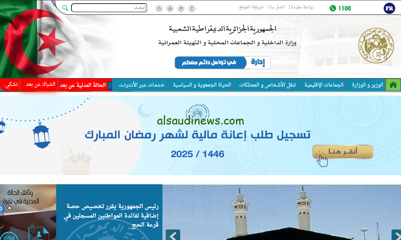The width and height of the screenshot is (401, 240).
Task: Click the ministry name heading text
Action: click(227, 42)
